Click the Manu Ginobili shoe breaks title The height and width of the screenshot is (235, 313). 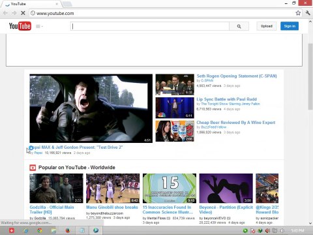[112, 208]
